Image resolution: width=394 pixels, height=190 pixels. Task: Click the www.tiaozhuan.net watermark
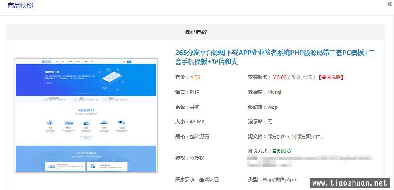click(349, 183)
